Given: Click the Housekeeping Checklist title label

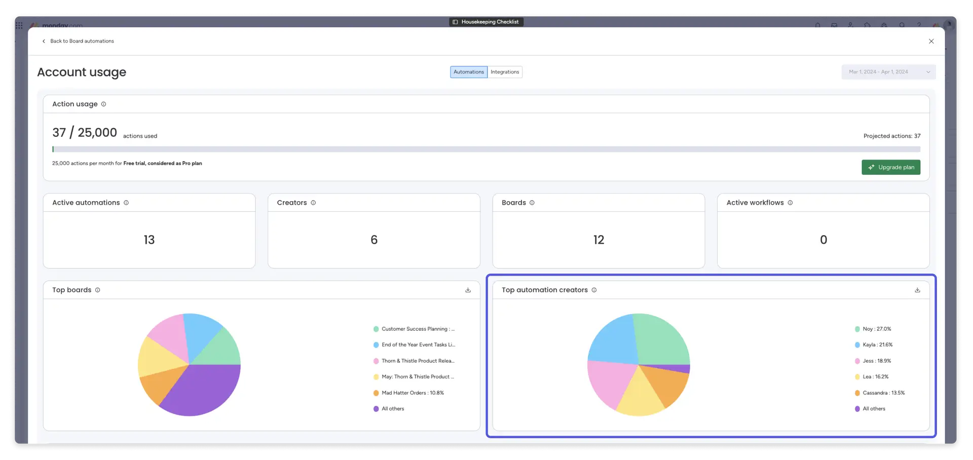Looking at the screenshot, I should click(x=490, y=22).
